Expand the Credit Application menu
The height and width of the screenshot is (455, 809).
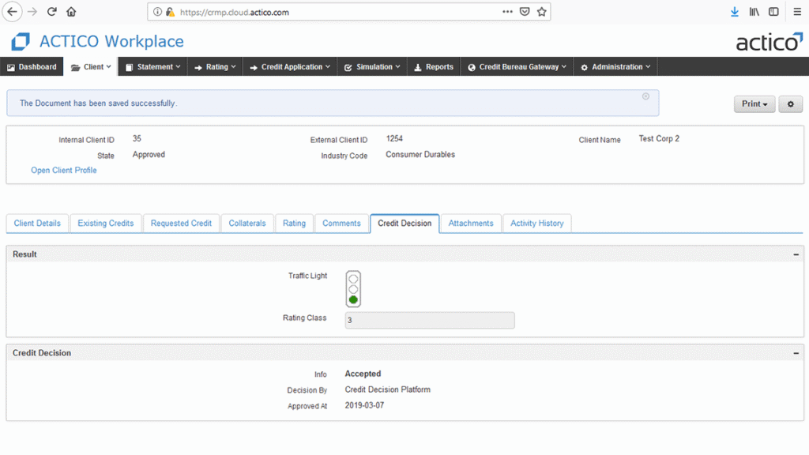289,67
